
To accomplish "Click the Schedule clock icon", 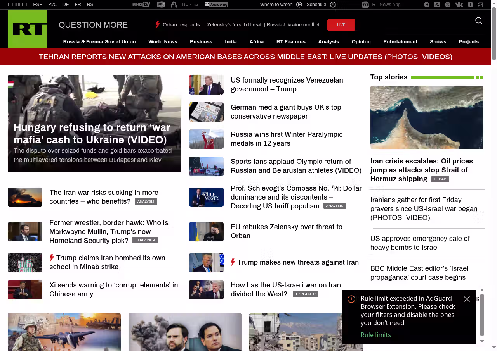I will (333, 5).
